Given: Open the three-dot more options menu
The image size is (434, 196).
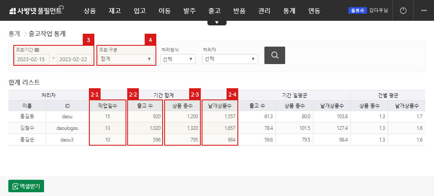Looking at the screenshot, I should coord(424,10).
